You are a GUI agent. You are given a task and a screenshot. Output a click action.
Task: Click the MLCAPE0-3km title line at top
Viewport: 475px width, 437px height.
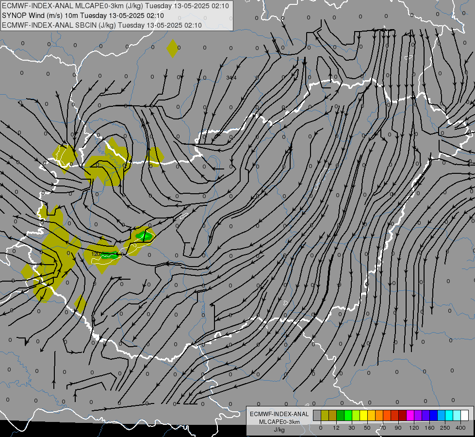pyautogui.click(x=115, y=6)
